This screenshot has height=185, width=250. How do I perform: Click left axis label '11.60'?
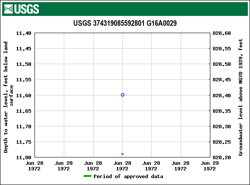[x=24, y=96]
